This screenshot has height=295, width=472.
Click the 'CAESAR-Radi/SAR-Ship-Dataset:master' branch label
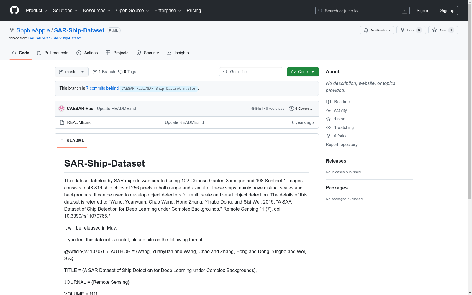pos(159,88)
